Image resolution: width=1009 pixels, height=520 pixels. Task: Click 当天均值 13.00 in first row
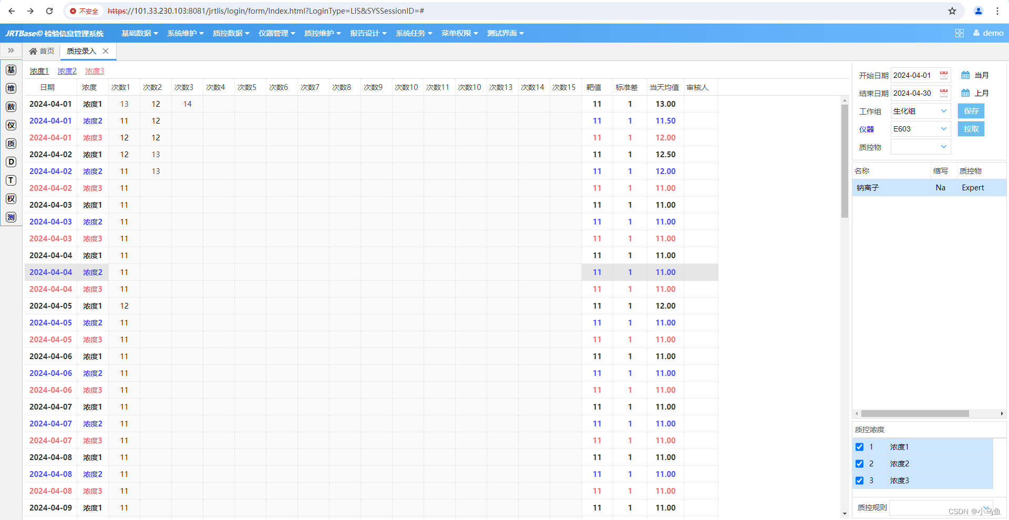[665, 104]
